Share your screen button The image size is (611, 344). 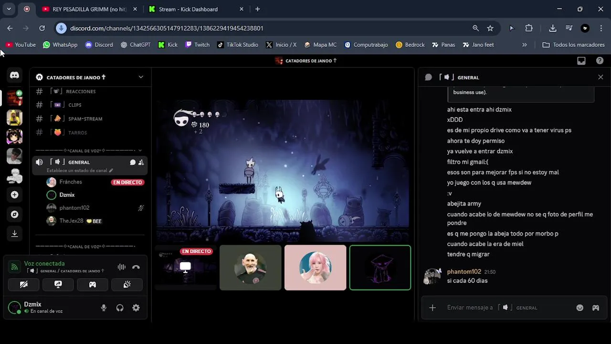click(x=58, y=284)
